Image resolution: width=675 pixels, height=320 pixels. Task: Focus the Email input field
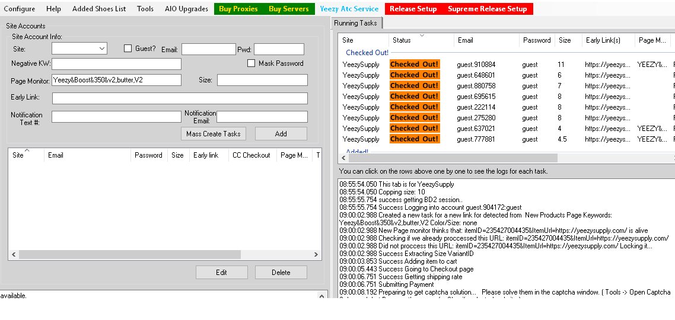tap(208, 49)
